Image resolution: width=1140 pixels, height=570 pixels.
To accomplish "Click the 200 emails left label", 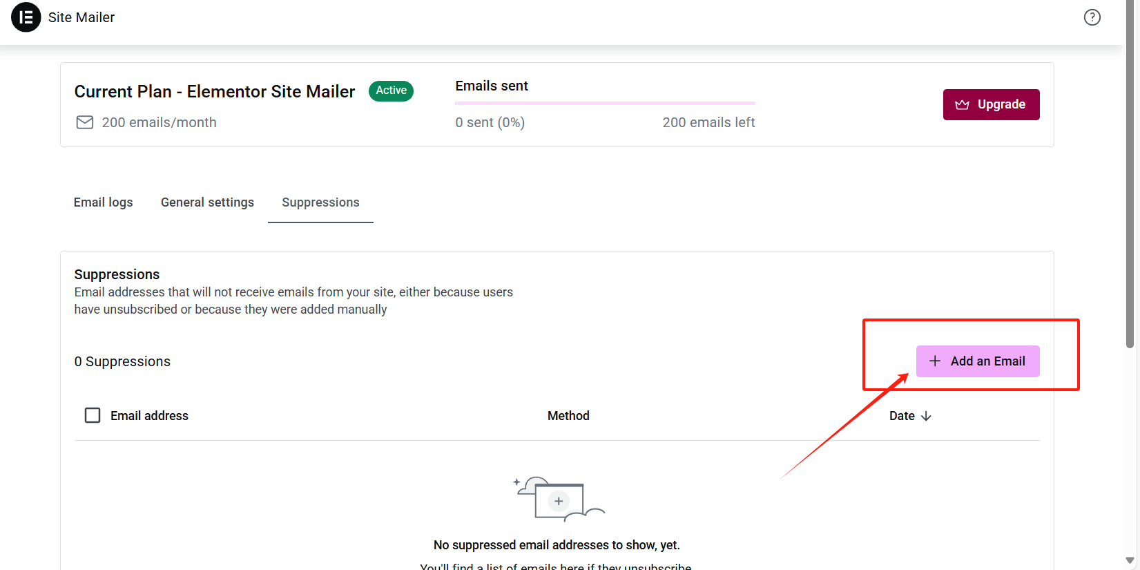I will pyautogui.click(x=708, y=122).
